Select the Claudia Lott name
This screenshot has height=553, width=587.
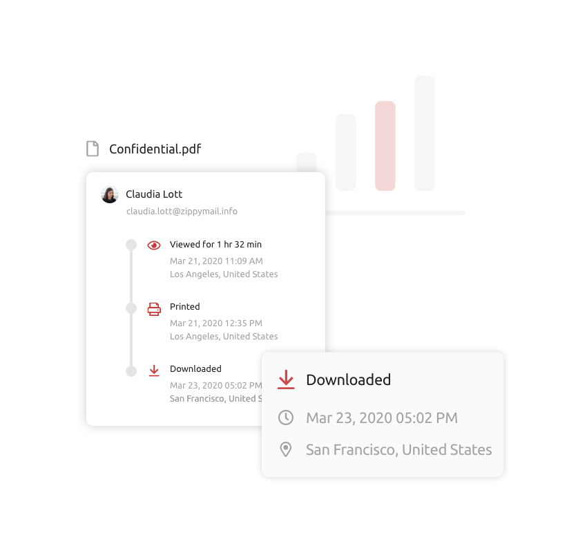[x=154, y=194]
